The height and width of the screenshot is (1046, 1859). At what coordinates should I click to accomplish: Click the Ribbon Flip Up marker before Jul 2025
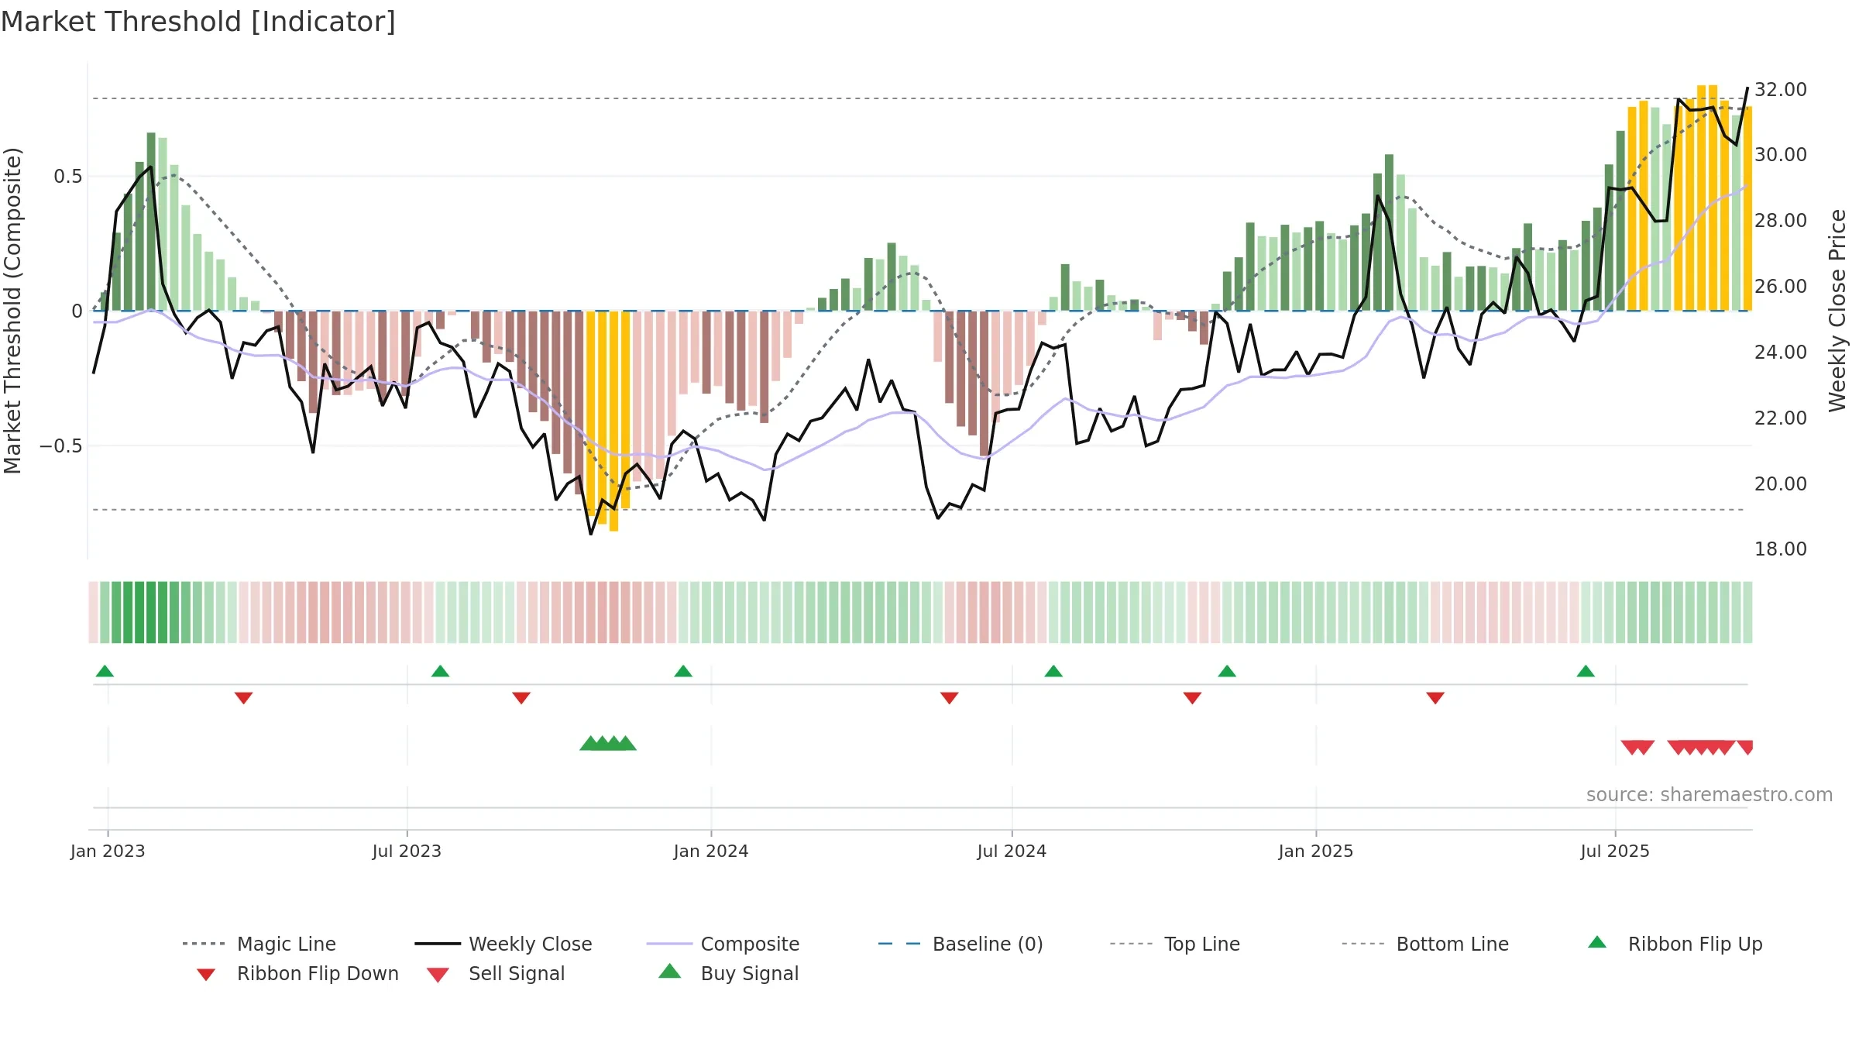tap(1586, 671)
